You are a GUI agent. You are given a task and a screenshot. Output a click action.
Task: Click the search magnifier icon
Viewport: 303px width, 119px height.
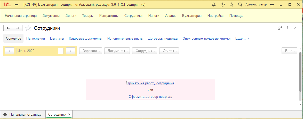click(240, 5)
